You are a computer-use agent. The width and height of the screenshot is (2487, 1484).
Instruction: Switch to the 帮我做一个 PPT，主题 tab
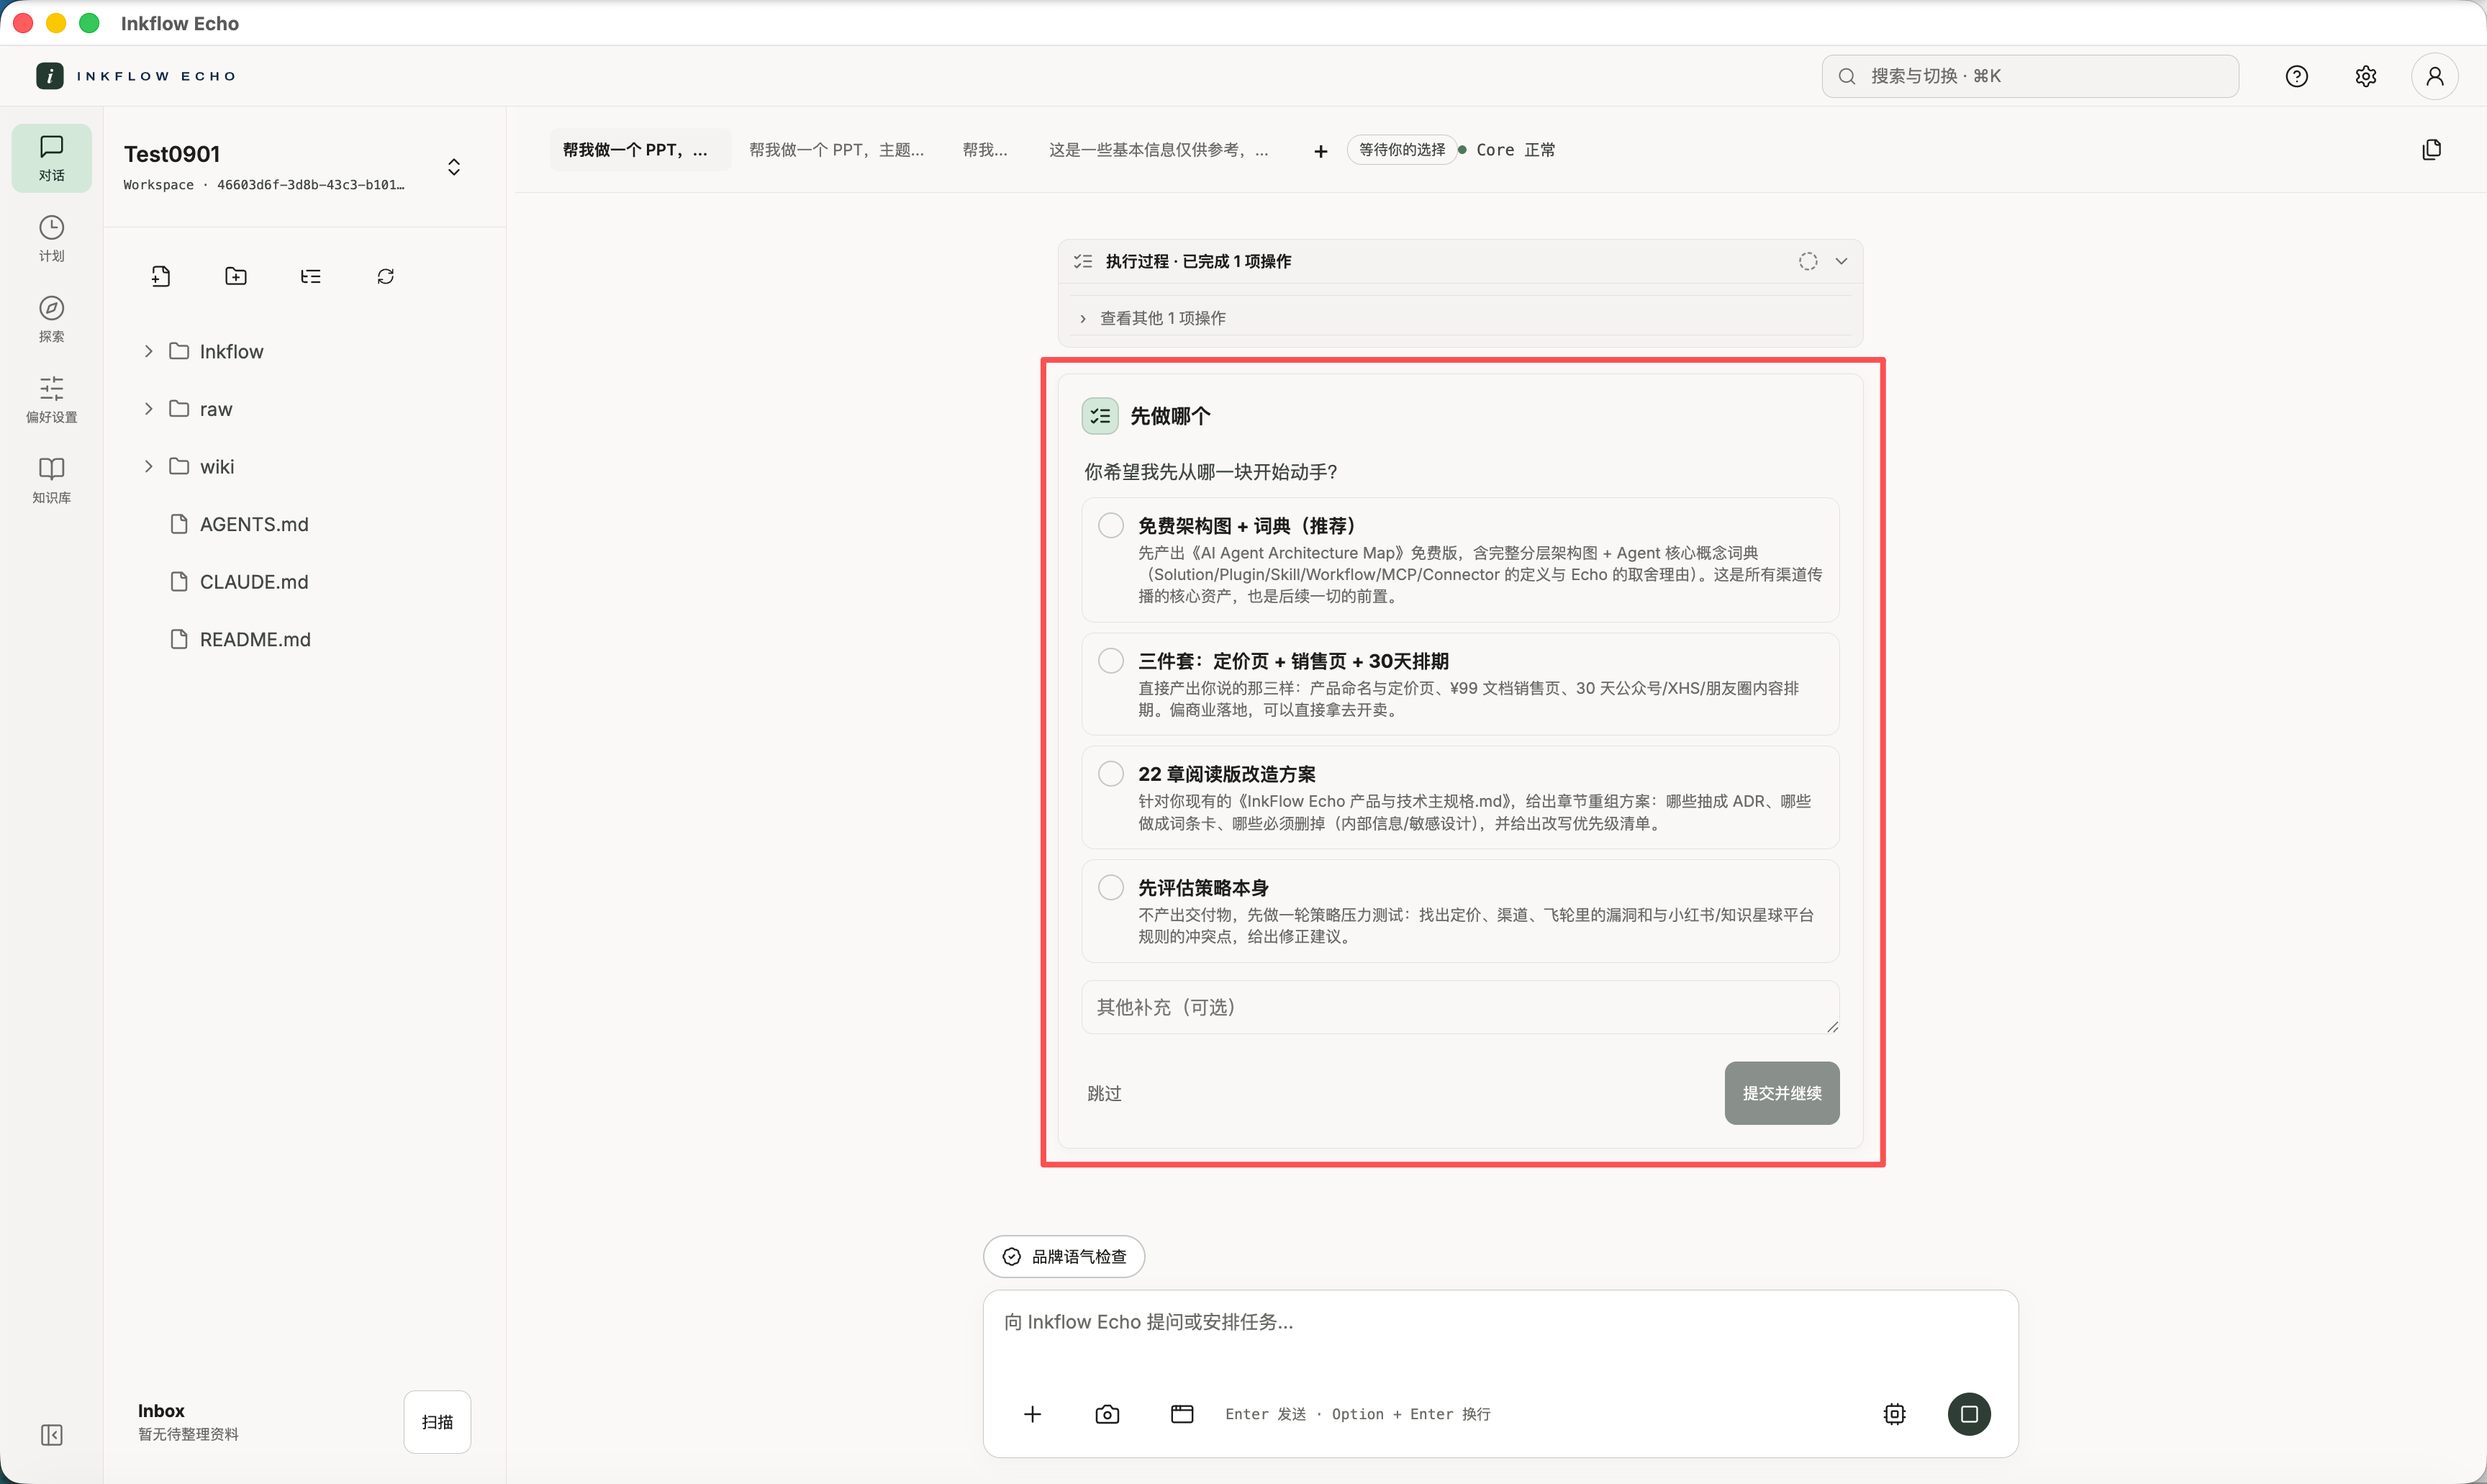point(837,150)
